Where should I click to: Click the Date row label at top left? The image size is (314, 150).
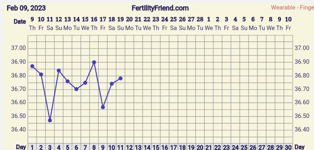pos(20,22)
